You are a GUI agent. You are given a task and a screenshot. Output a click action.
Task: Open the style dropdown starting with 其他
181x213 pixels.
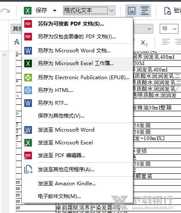point(16,29)
